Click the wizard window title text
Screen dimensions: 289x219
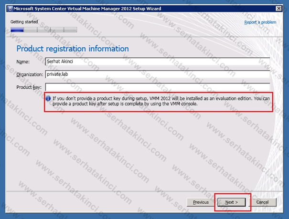(87, 9)
